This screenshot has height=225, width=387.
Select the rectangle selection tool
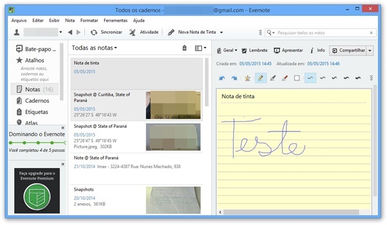coord(297,78)
